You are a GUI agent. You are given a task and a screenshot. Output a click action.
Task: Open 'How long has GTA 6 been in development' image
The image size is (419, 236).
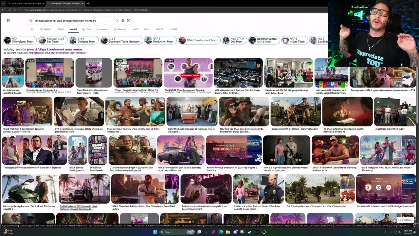[x=244, y=111]
